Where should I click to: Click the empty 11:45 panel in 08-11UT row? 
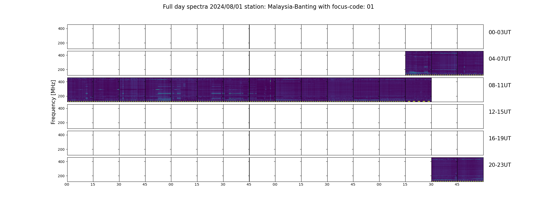pos(470,90)
